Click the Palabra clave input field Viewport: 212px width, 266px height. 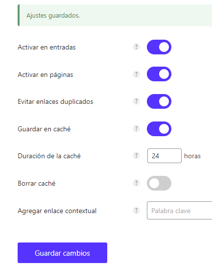point(179,211)
